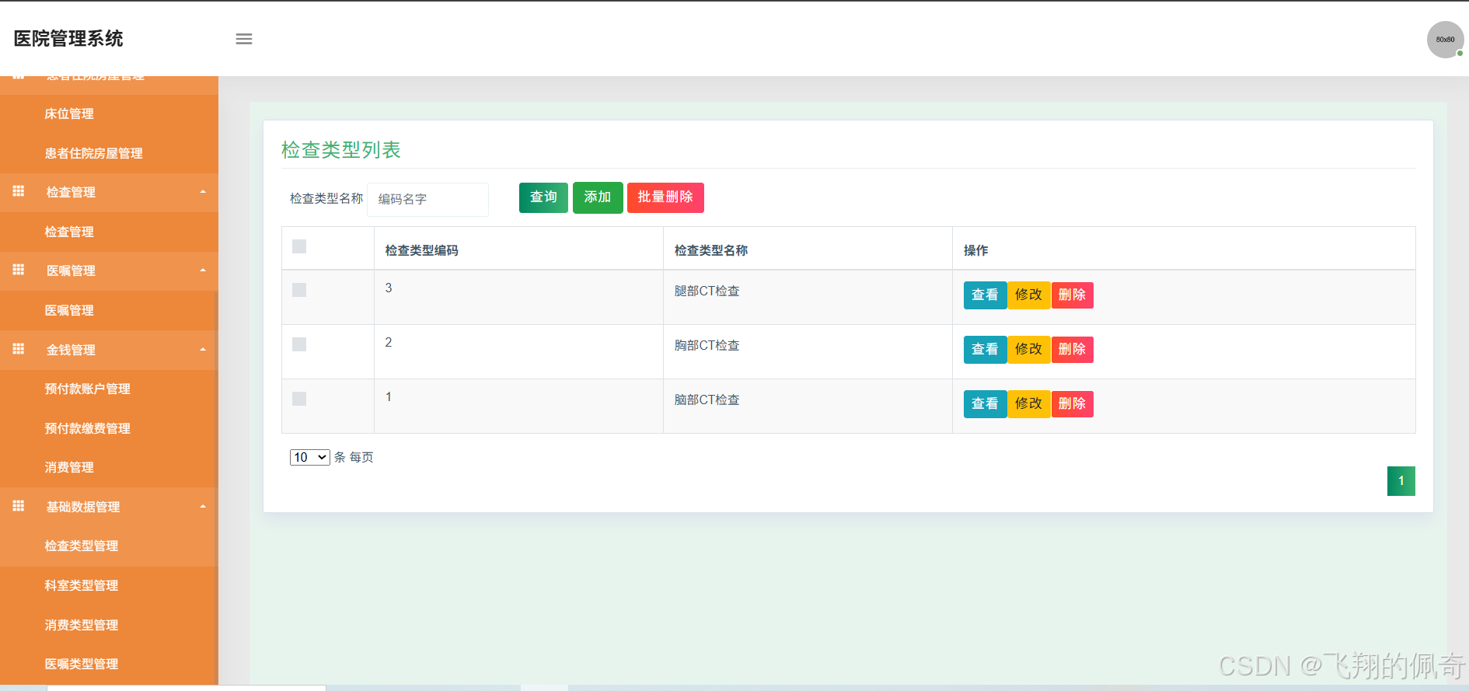
Task: View details of 胸部CT检查 with 查看
Action: [985, 350]
